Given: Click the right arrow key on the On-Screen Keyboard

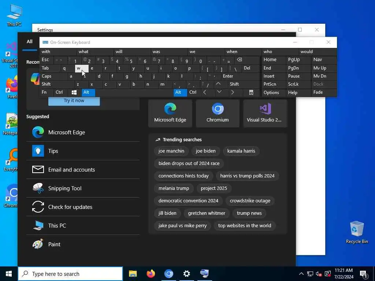Looking at the screenshot, I should 233,92.
